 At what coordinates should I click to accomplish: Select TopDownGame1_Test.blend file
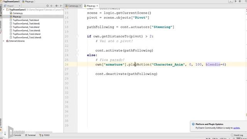click(26, 20)
